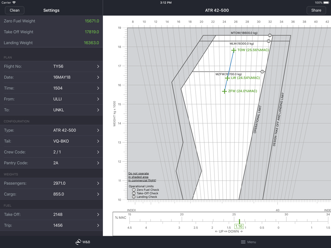Tap the Share button

tap(316, 10)
